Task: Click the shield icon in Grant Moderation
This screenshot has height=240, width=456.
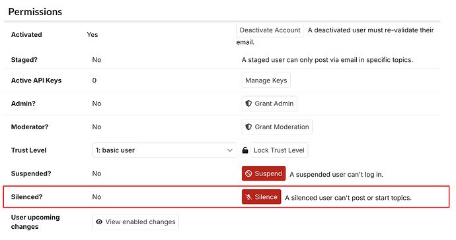Action: pyautogui.click(x=248, y=127)
